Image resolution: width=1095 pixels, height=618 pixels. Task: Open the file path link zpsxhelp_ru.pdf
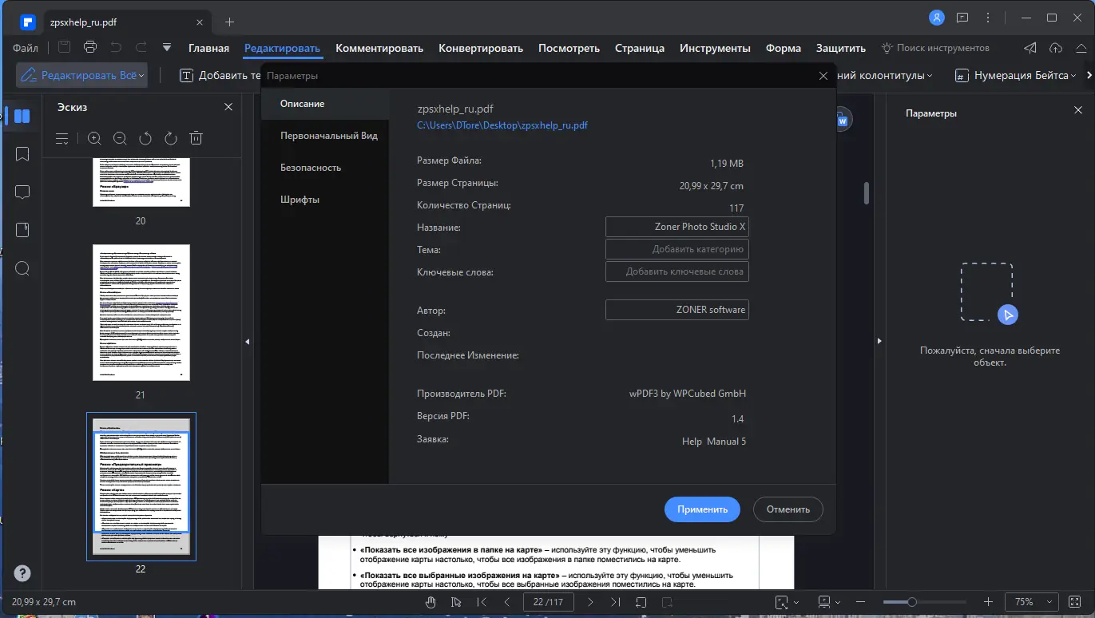tap(502, 125)
